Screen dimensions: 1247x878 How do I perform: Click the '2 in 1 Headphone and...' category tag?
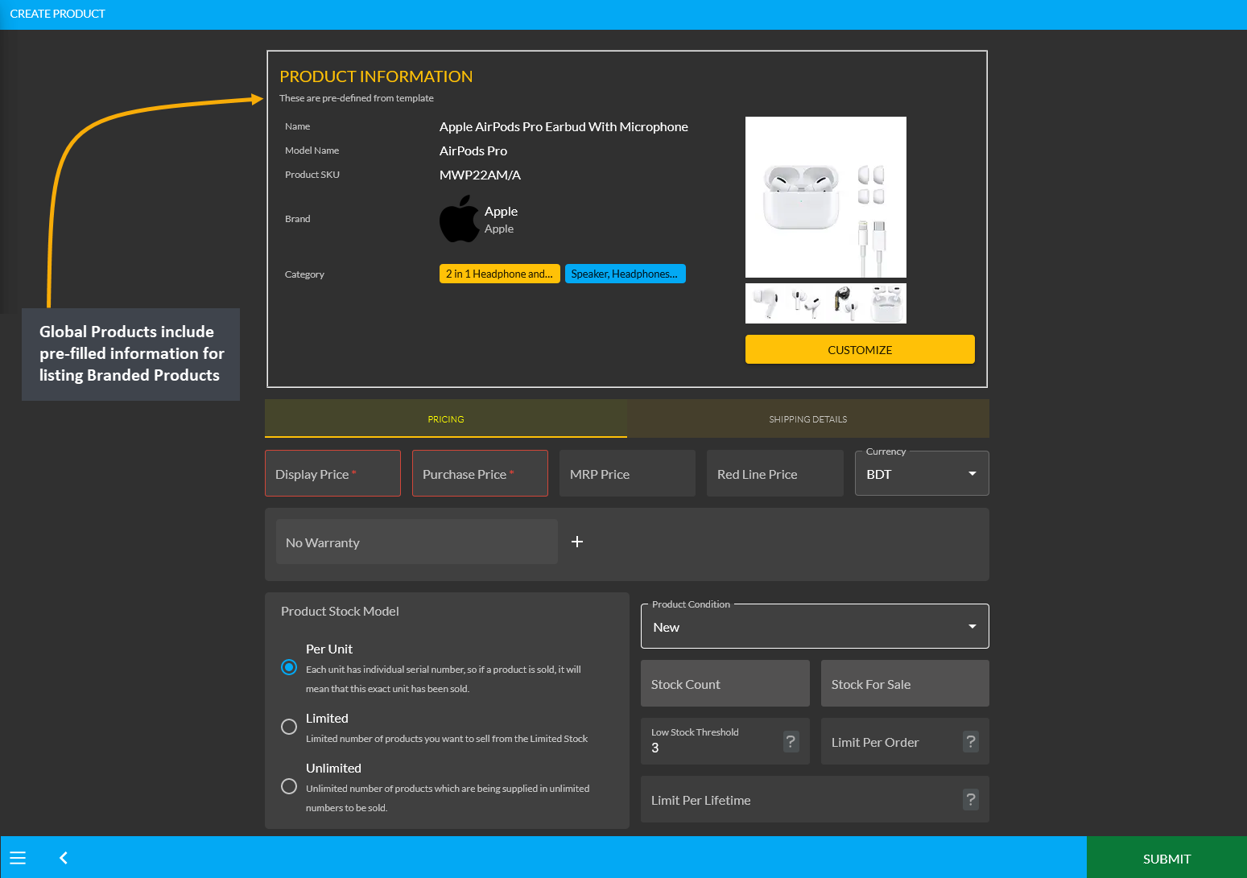[x=499, y=274]
